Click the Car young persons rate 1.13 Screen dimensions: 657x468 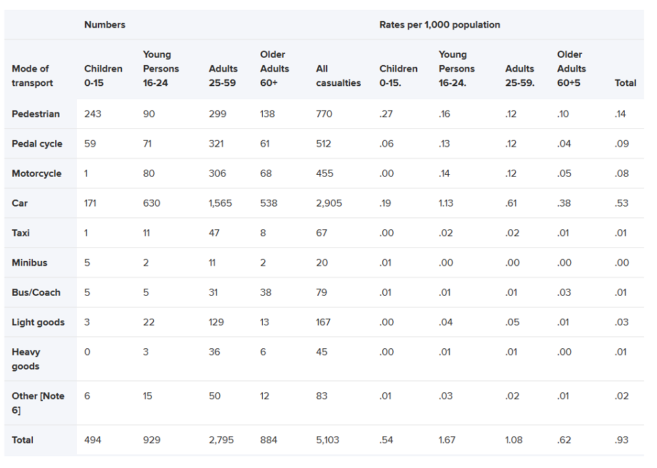tap(446, 203)
